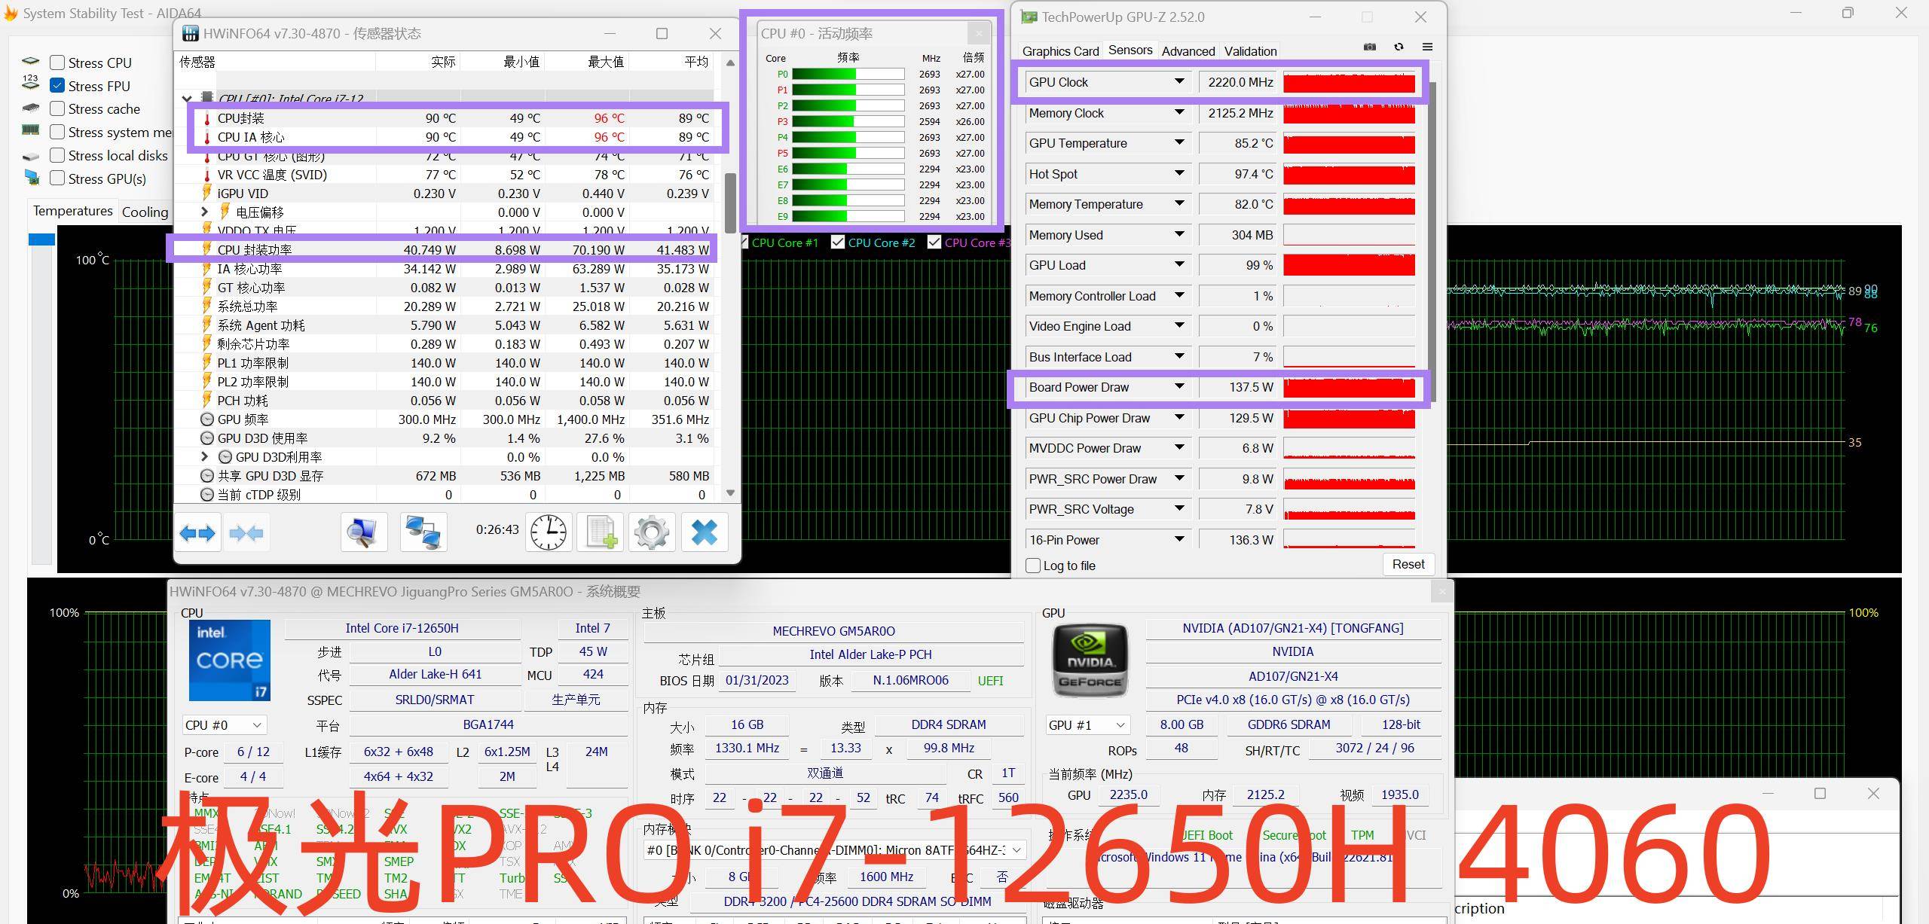This screenshot has width=1929, height=924.
Task: Click the 最大值 column header in HWiNFO
Action: tap(587, 62)
